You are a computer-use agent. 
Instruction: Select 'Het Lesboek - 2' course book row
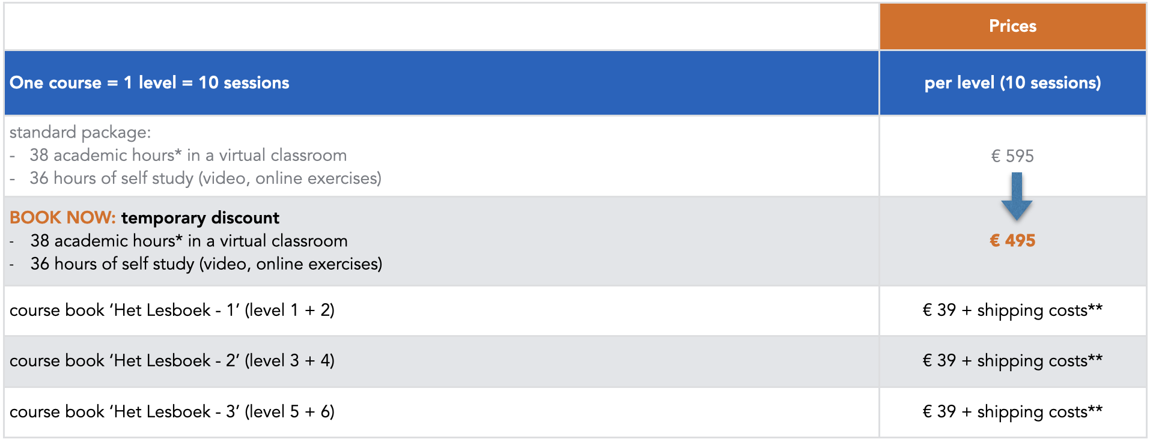coord(441,361)
